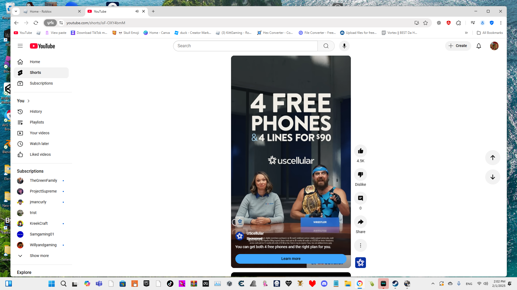Open YouTube notifications bell
The height and width of the screenshot is (290, 517).
point(478,46)
